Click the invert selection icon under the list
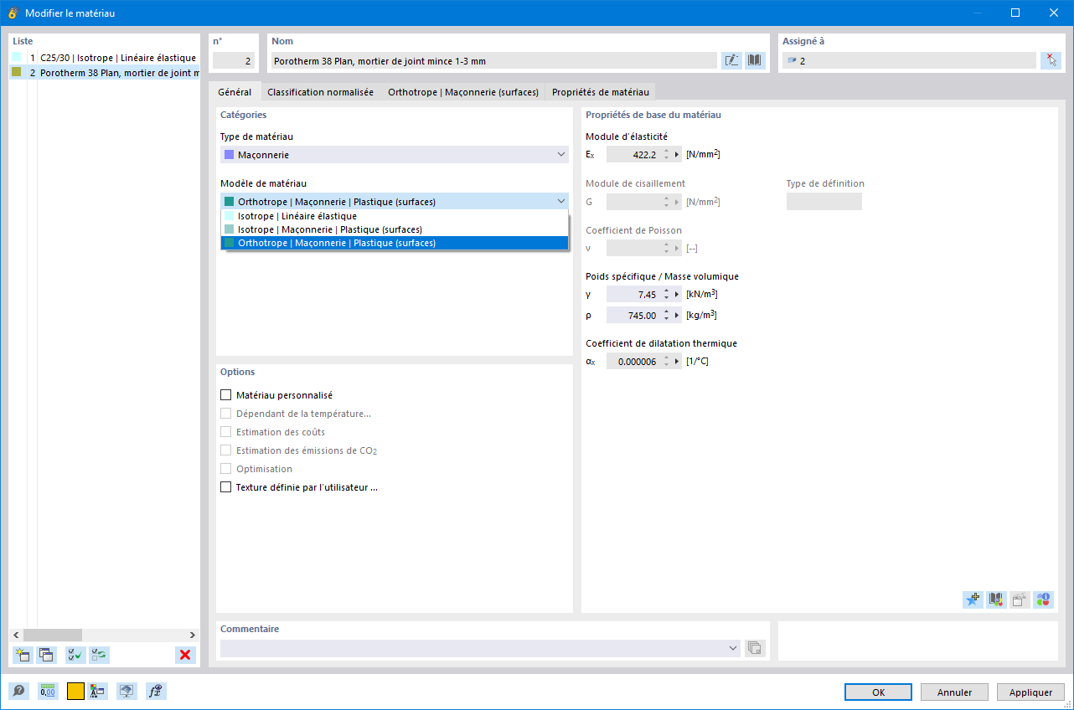Screen dimensions: 1074x710 coord(99,655)
